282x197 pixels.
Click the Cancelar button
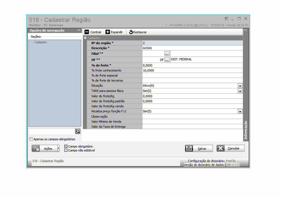(x=231, y=148)
